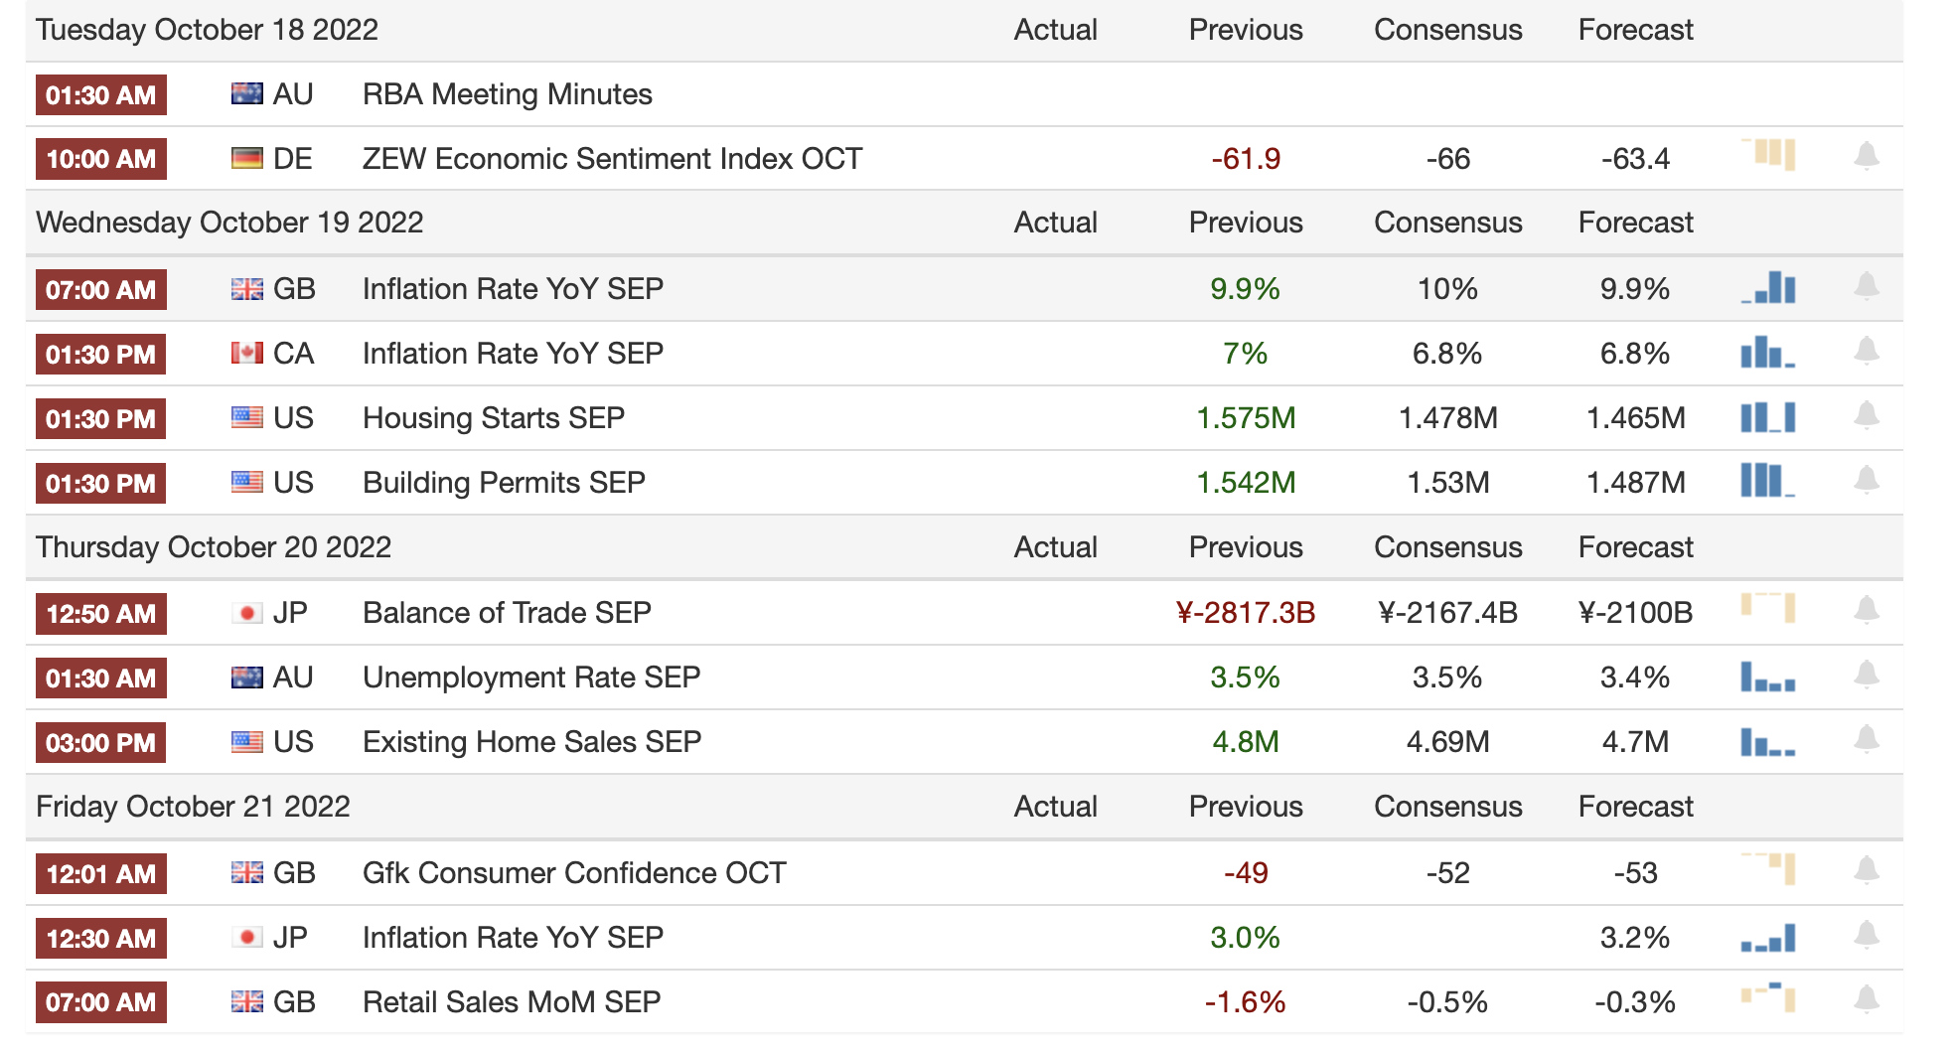
Task: Click alert bell for ZEW Economic Sentiment Index
Action: click(x=1866, y=156)
